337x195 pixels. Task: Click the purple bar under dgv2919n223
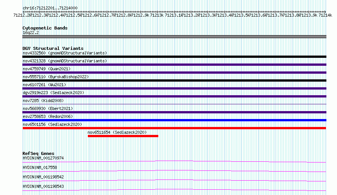[174, 96]
